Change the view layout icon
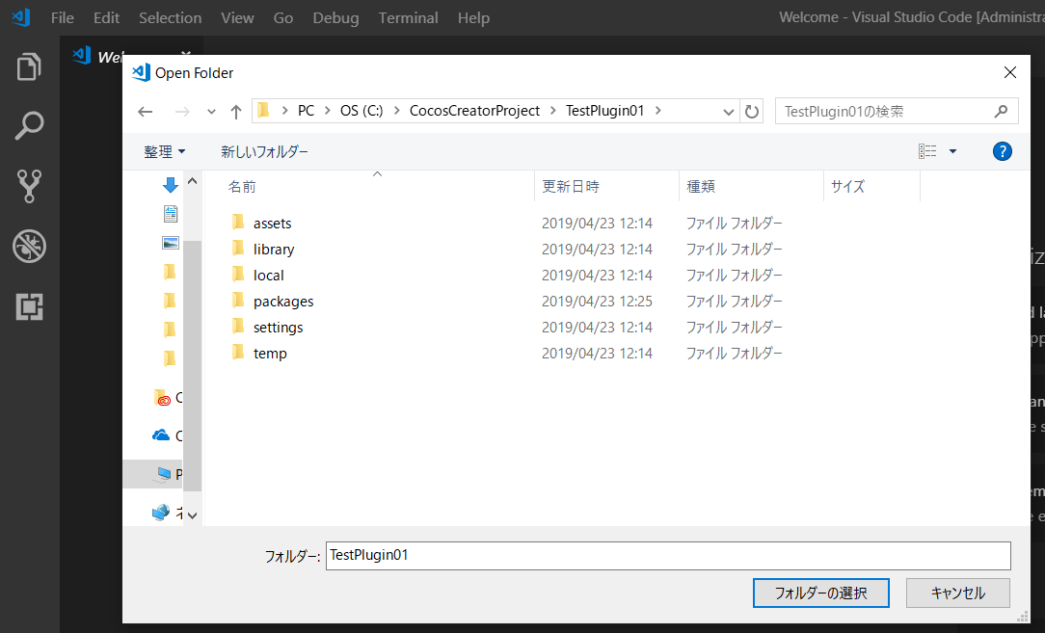The width and height of the screenshot is (1045, 633). [927, 151]
